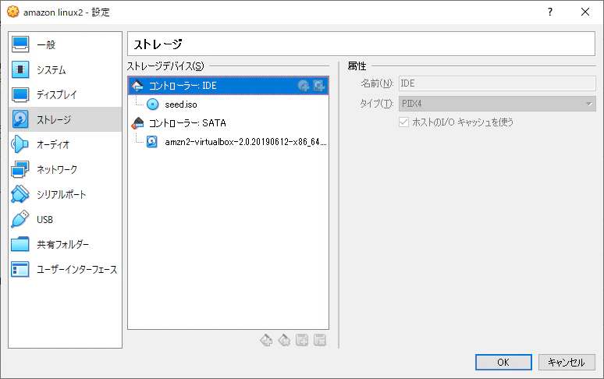This screenshot has height=379, width=604.
Task: Open the ユーザーインターフェース settings
Action: click(65, 269)
